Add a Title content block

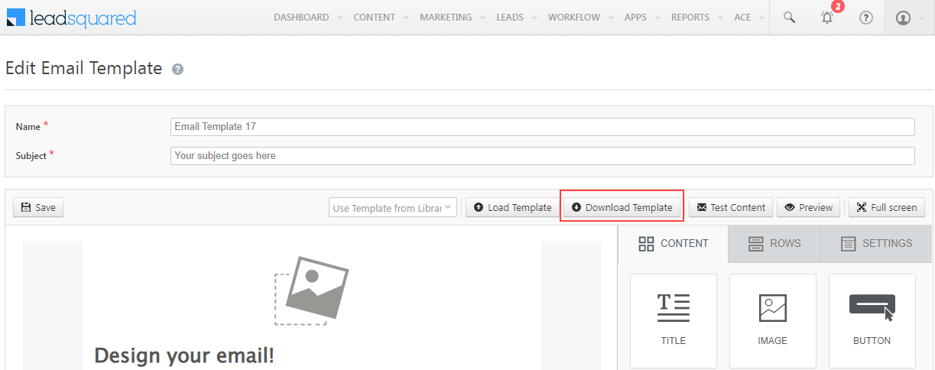coord(674,321)
